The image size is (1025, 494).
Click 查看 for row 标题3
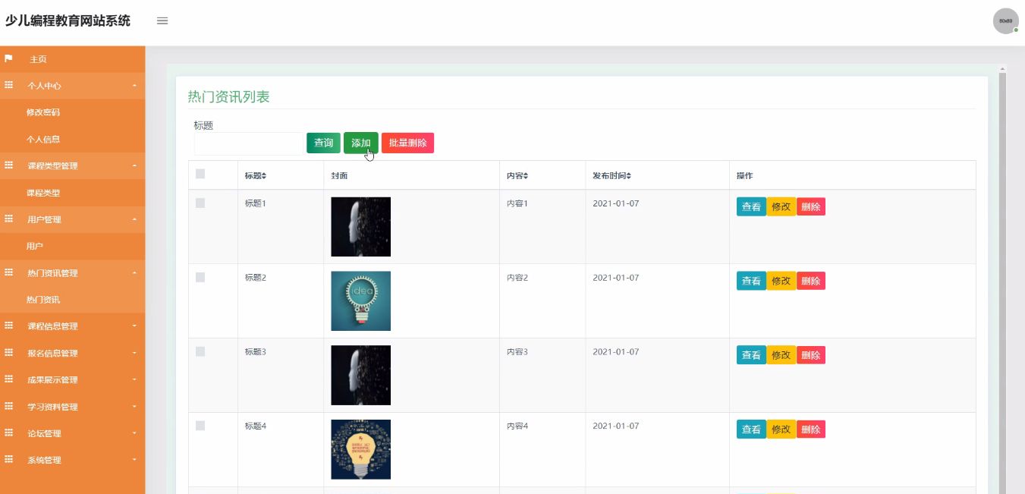751,355
